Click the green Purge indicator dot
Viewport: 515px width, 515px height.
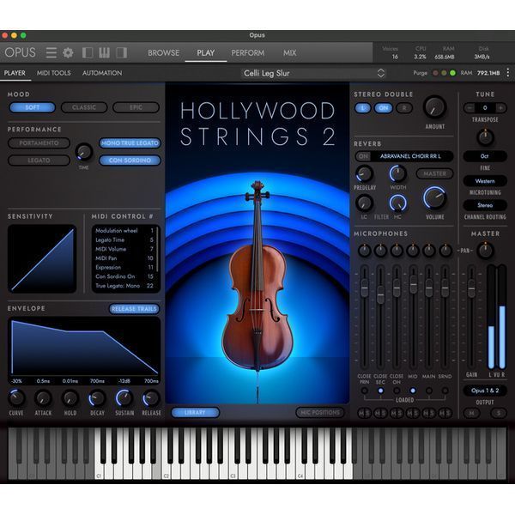coord(452,73)
